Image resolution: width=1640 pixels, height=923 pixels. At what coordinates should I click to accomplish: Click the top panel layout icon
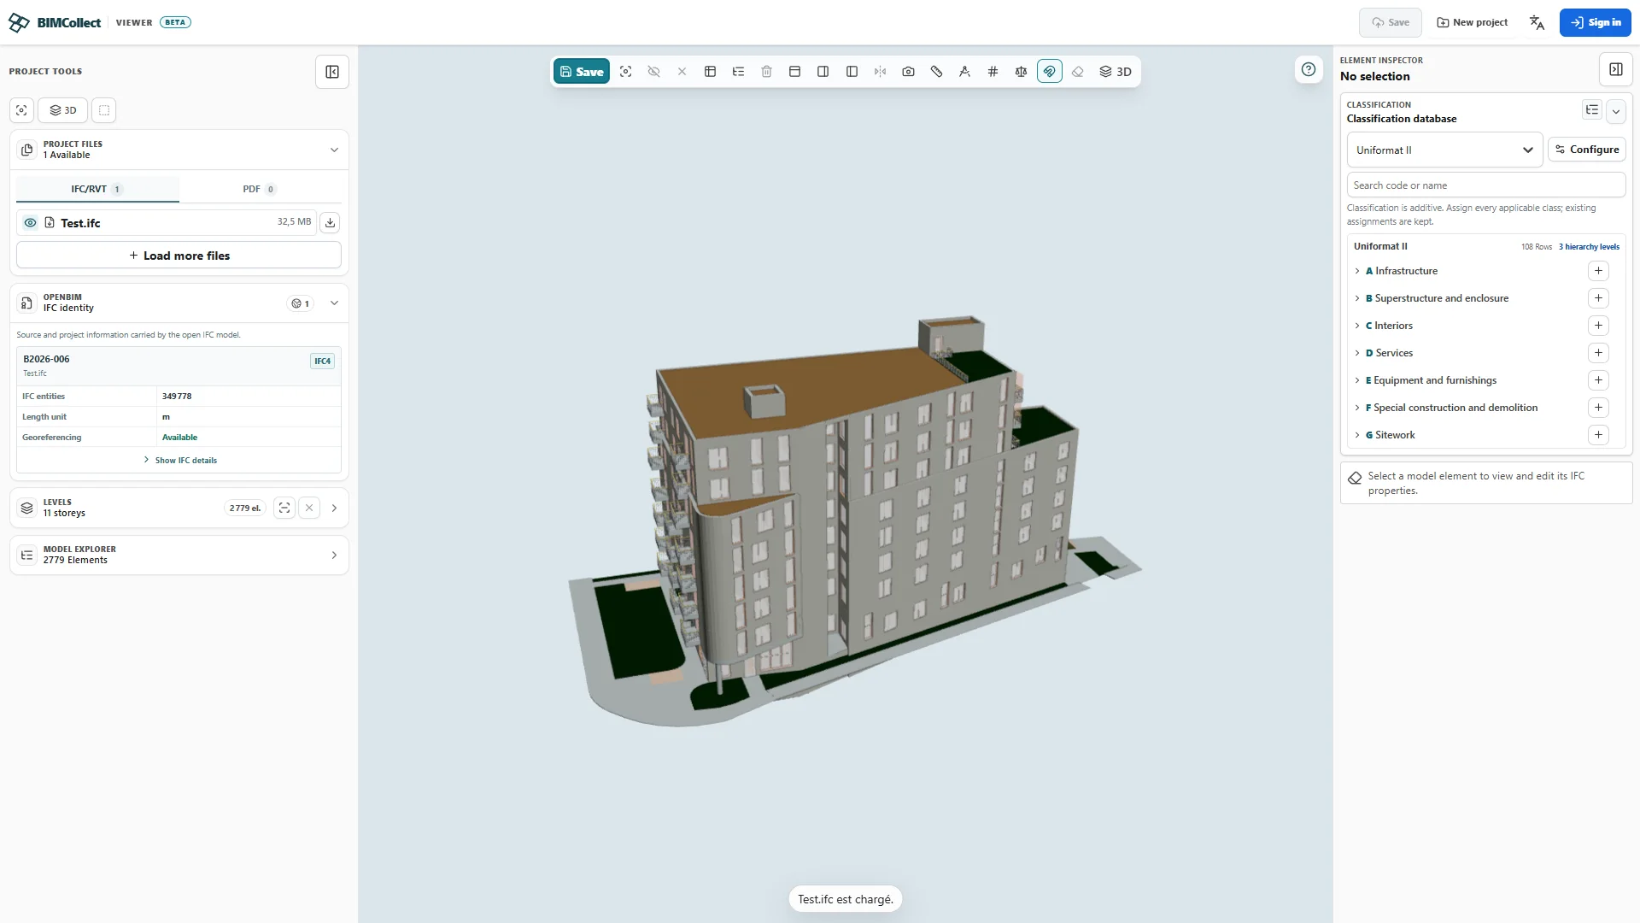(x=794, y=72)
